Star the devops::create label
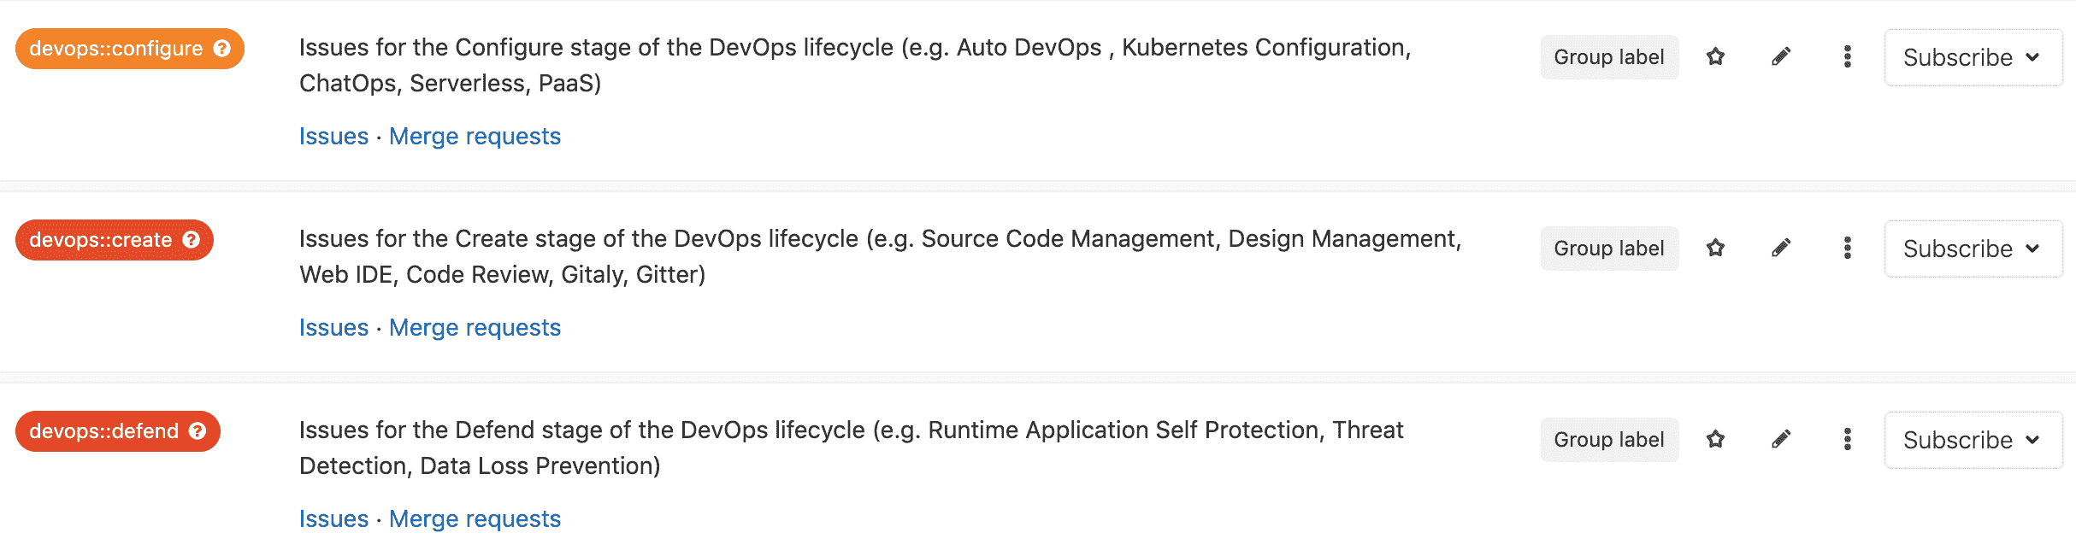The image size is (2076, 556). click(x=1715, y=249)
